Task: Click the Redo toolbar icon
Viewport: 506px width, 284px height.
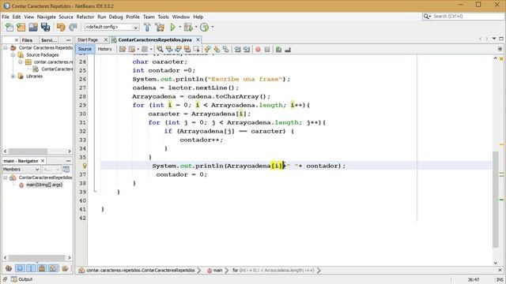Action: coord(73,28)
